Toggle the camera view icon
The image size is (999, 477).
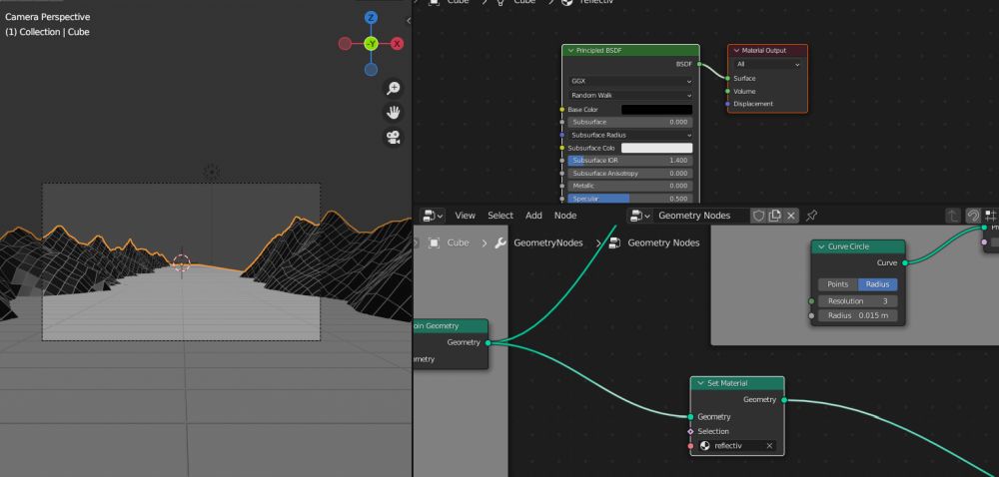[394, 138]
